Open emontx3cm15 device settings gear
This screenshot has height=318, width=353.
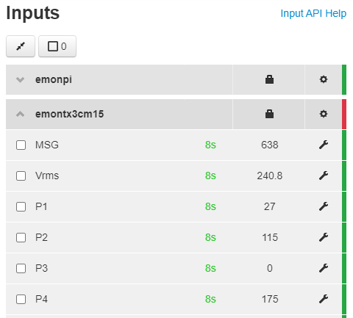[324, 114]
